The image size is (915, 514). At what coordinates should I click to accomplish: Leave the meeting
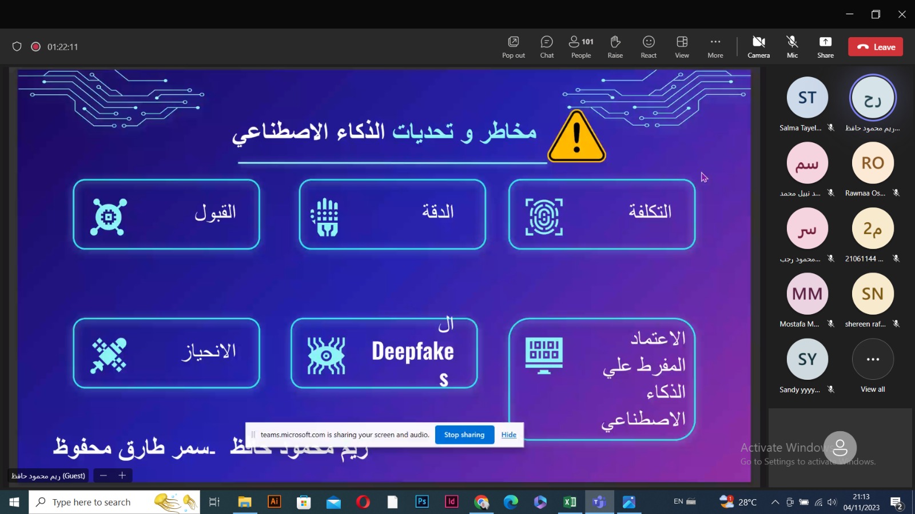point(876,47)
